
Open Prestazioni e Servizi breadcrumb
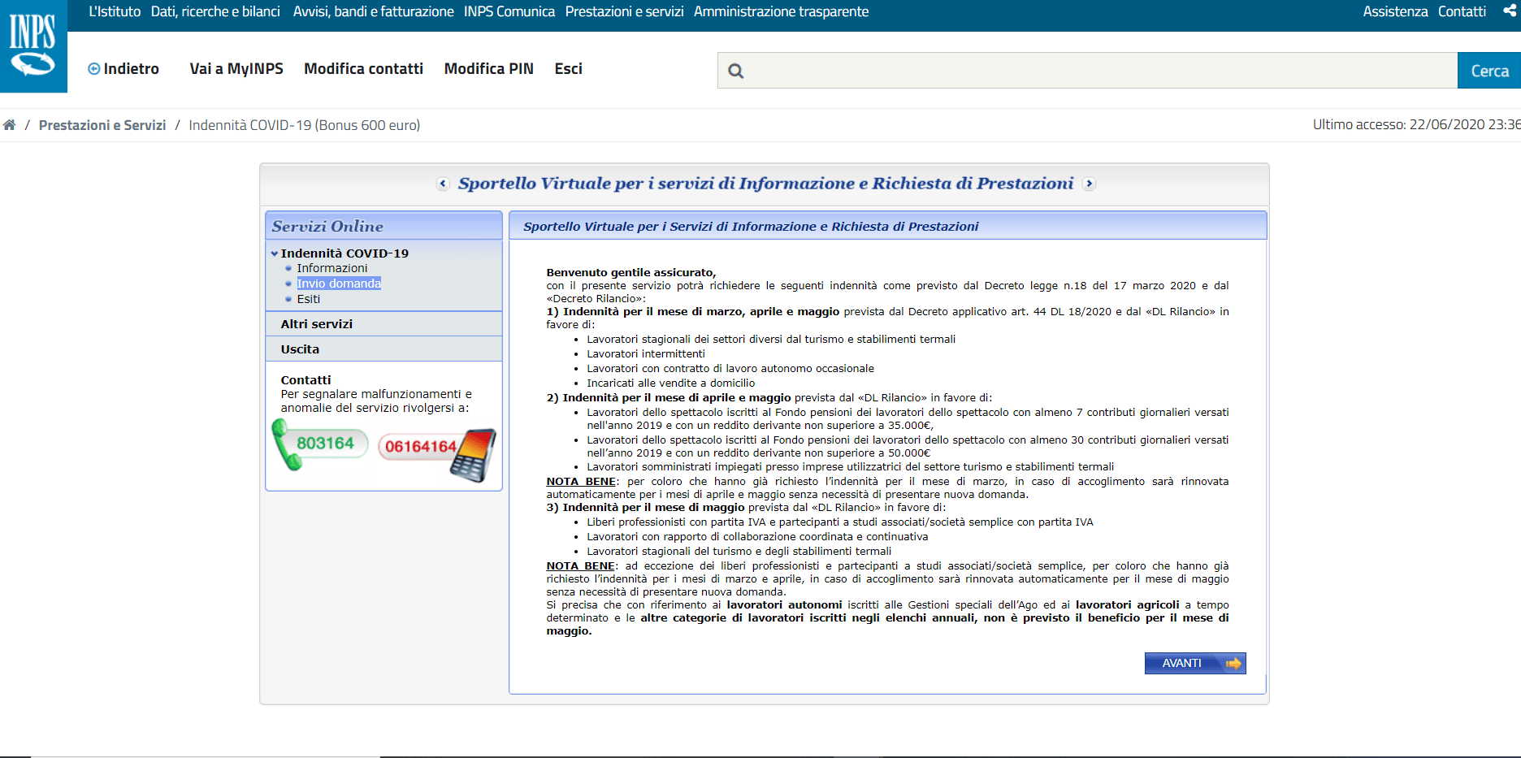click(x=102, y=125)
